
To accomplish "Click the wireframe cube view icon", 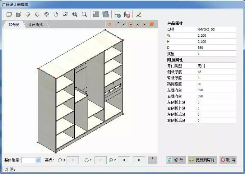I will (x=9, y=14).
